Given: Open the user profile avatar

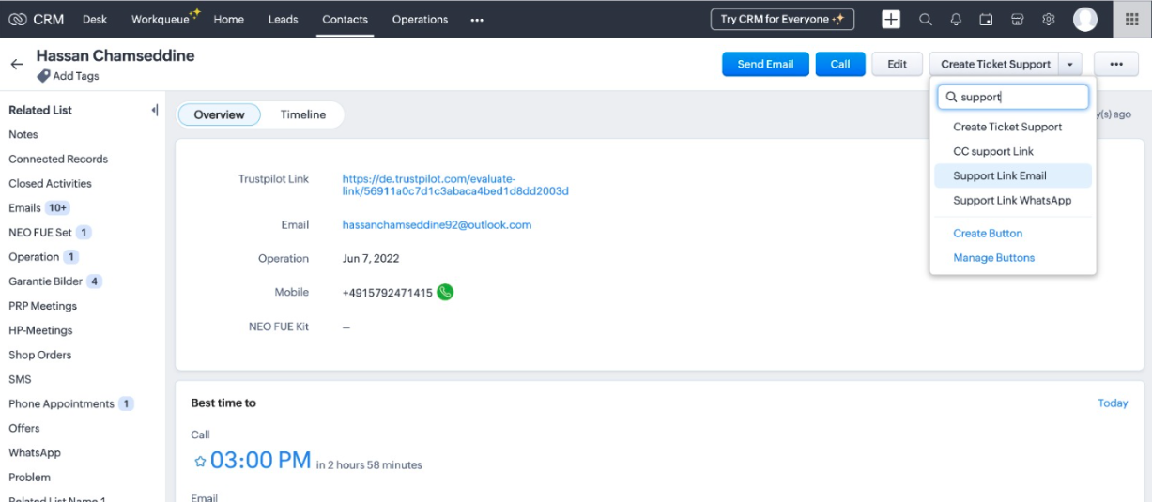Looking at the screenshot, I should (1085, 19).
